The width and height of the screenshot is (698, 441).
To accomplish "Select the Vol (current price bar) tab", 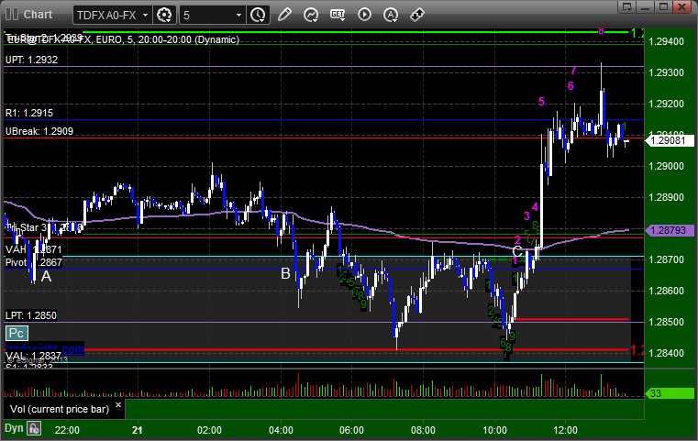I will pyautogui.click(x=60, y=409).
